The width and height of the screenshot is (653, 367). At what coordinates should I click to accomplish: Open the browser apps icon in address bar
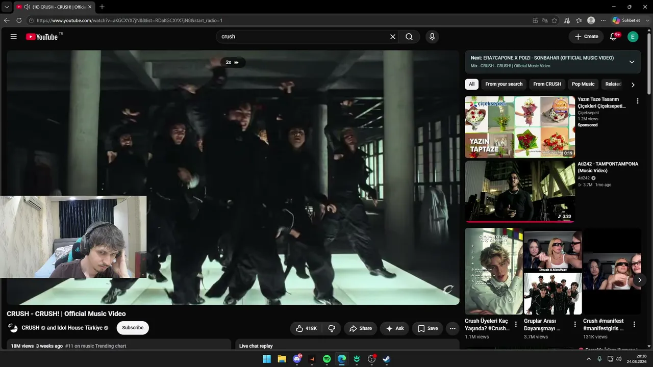point(535,20)
